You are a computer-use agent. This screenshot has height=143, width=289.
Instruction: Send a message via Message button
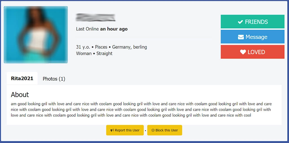[252, 37]
